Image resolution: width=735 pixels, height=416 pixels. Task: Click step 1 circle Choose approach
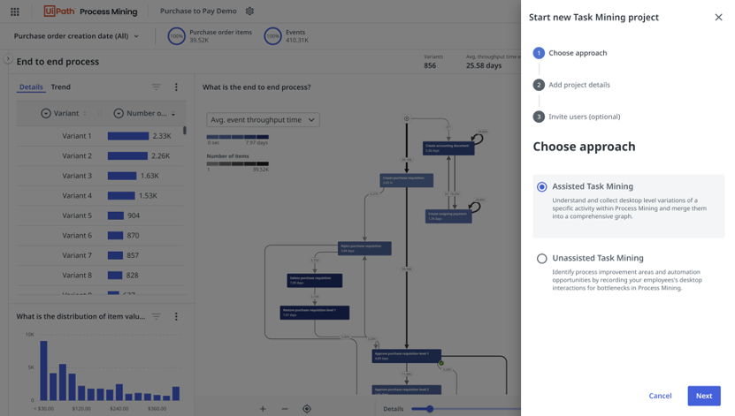click(539, 53)
